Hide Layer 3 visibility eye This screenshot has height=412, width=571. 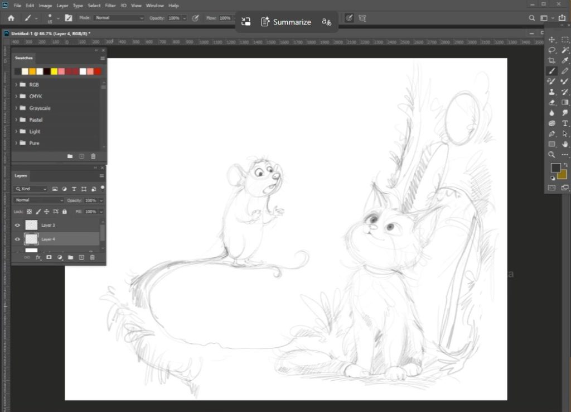[18, 225]
